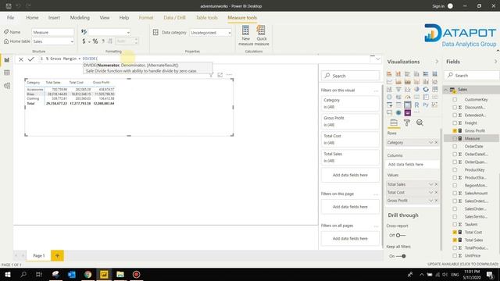Screen dimensions: 500x281
Task: Collapse the Visualizations pane
Action: point(437,62)
